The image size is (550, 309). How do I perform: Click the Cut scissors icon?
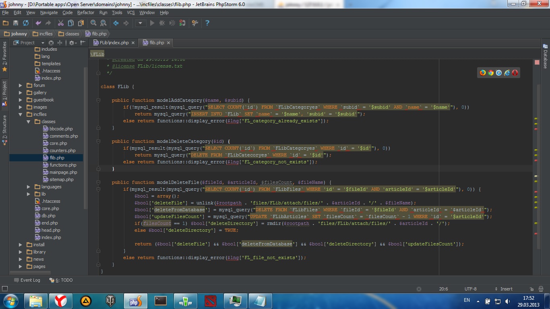(x=61, y=23)
